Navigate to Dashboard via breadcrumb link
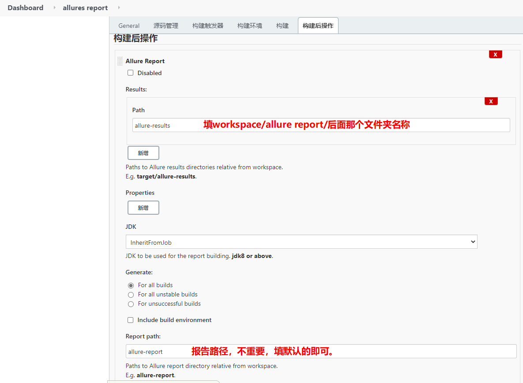The image size is (523, 383). click(25, 8)
